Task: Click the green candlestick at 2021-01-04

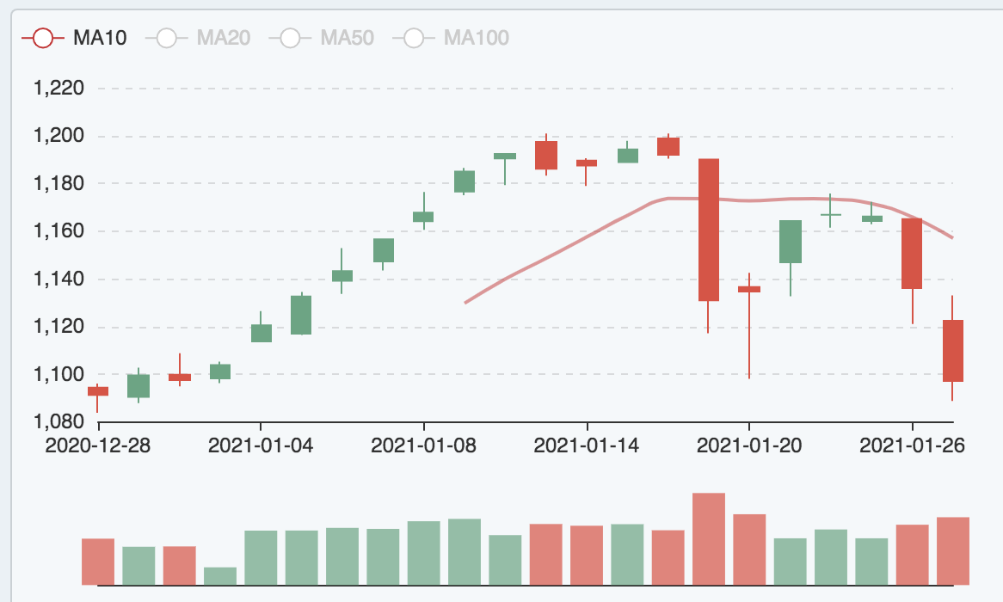Action: (x=262, y=333)
